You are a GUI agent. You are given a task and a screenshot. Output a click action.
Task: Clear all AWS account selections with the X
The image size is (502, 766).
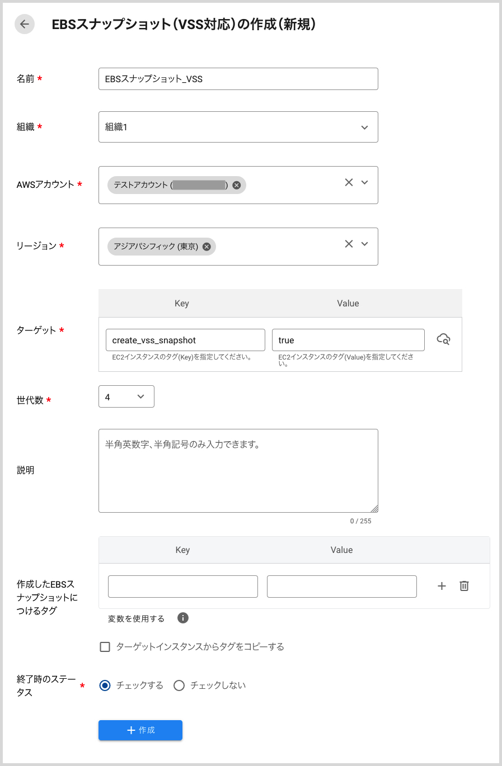349,182
